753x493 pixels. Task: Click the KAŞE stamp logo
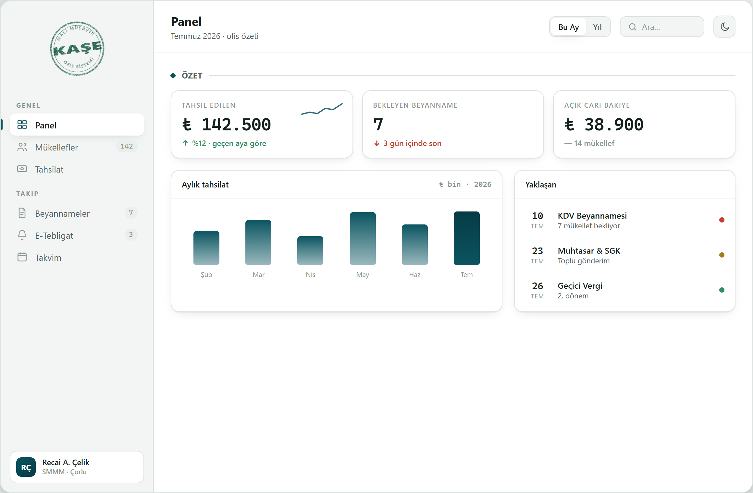point(77,49)
